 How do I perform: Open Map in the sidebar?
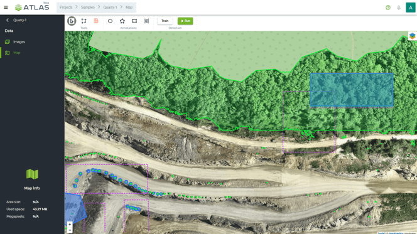[x=17, y=53]
